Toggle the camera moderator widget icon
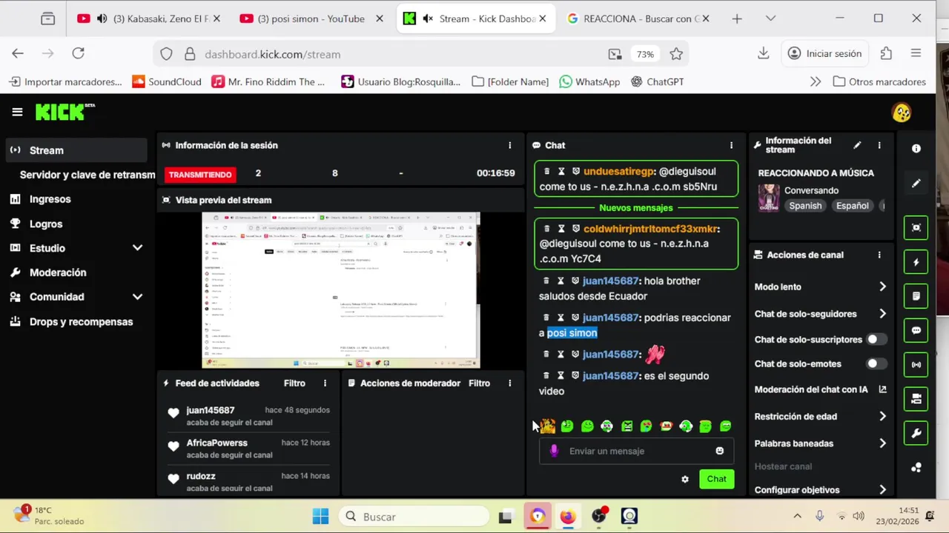949x533 pixels. point(916,399)
